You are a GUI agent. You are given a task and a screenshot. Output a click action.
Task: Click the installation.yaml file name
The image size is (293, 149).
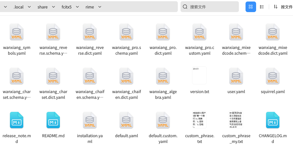click(90, 138)
